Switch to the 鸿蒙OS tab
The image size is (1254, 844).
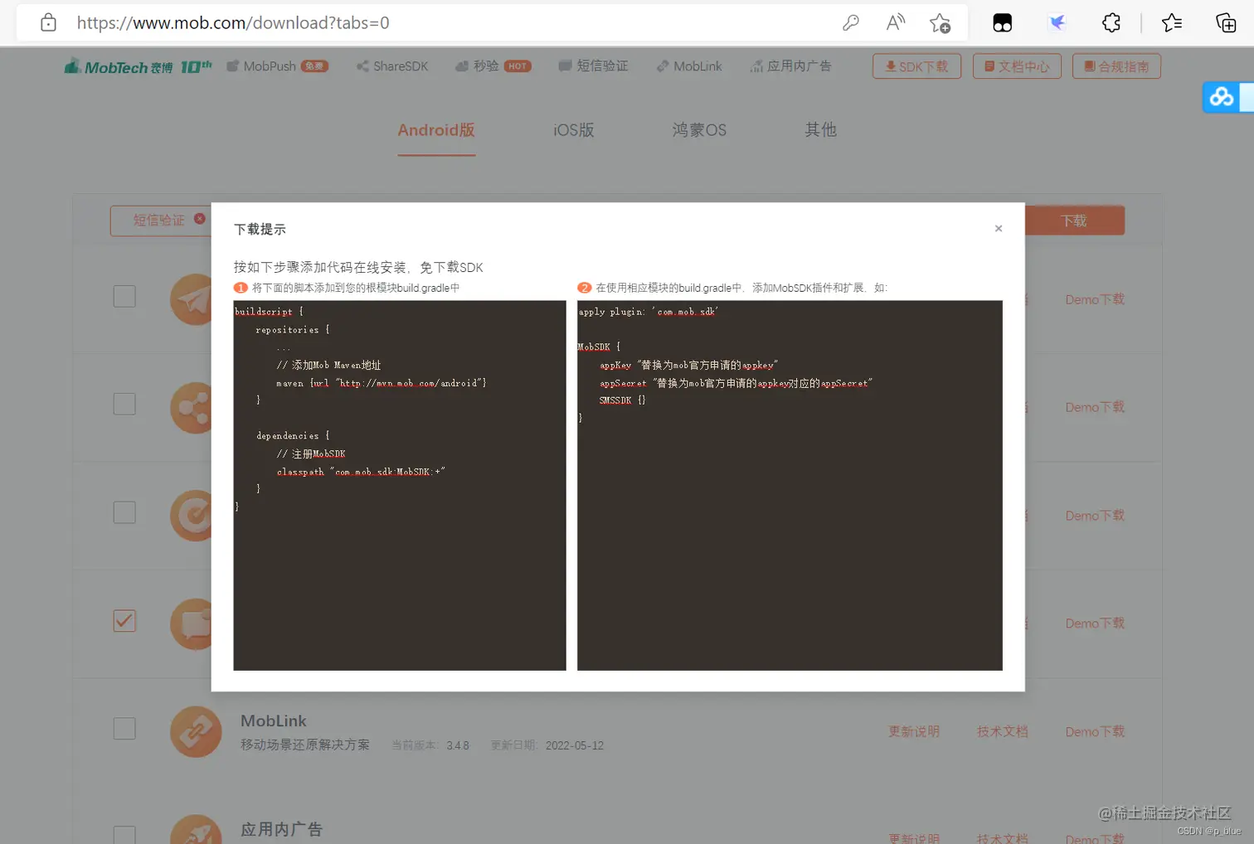click(x=699, y=130)
